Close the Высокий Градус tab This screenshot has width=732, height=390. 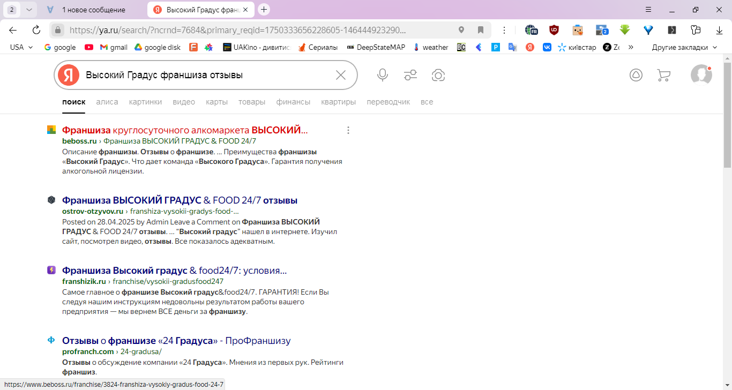(x=245, y=10)
